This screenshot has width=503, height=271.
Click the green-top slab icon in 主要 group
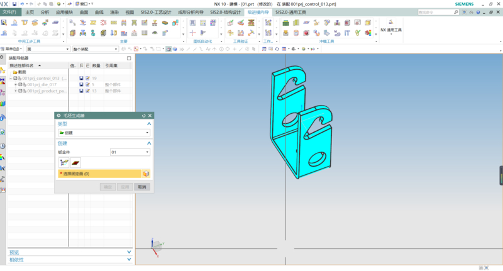click(x=165, y=23)
